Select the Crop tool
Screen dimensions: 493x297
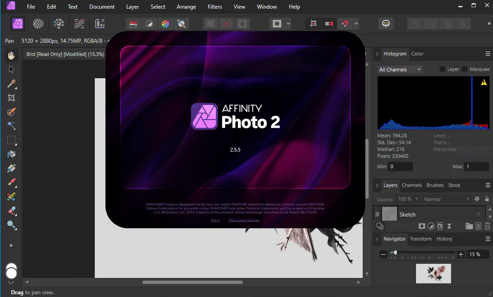coord(11,98)
